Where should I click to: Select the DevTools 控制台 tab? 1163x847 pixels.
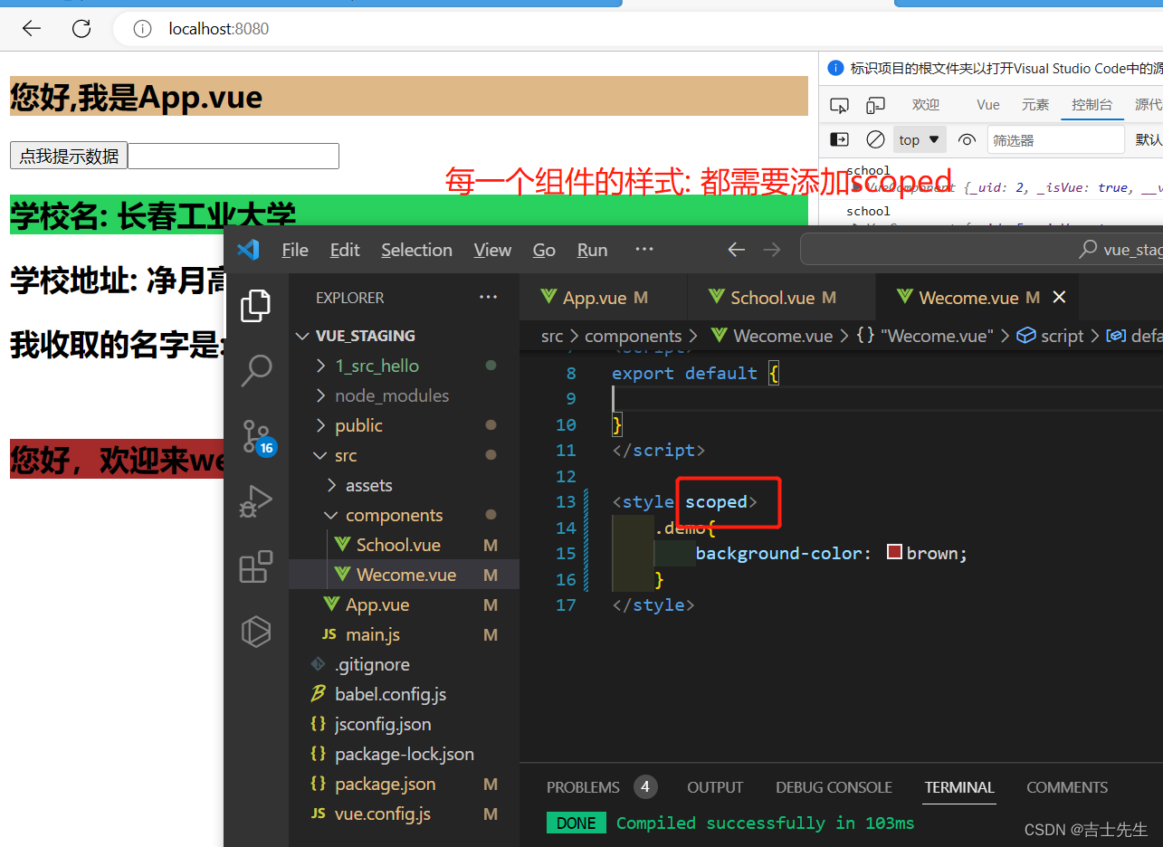[1092, 105]
